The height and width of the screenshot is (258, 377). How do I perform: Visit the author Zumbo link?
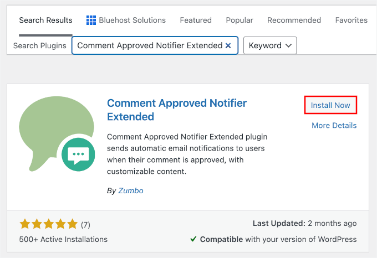(130, 190)
